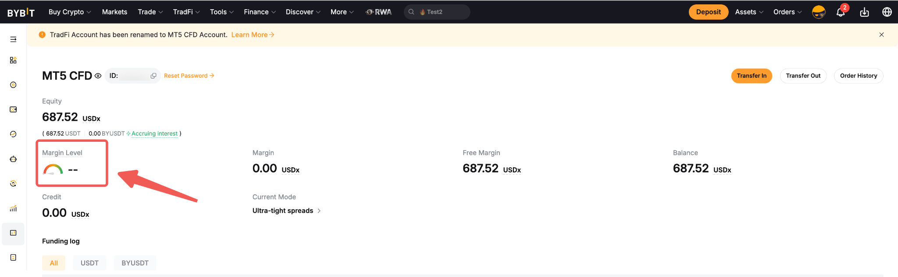The height and width of the screenshot is (277, 898).
Task: Click the Deposit button
Action: point(708,12)
